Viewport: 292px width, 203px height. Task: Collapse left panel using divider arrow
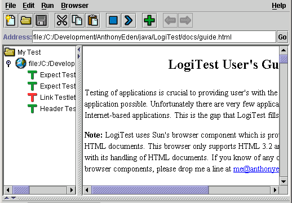[79, 50]
